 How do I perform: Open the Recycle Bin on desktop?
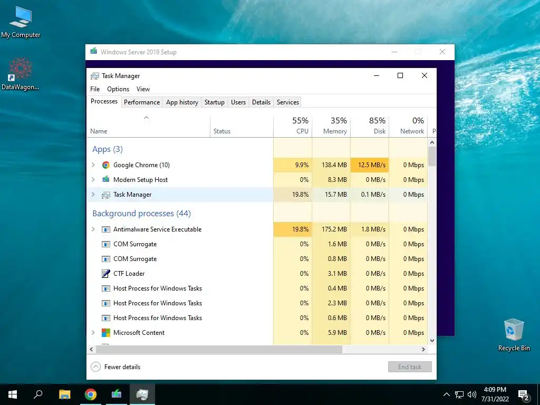coord(514,334)
